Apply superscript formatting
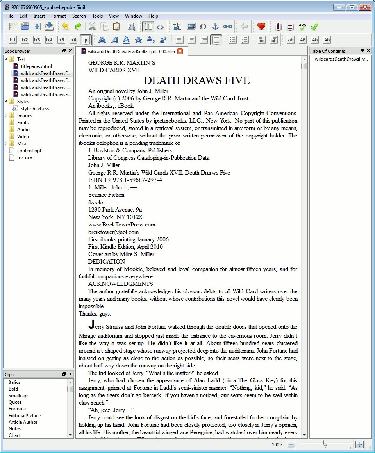The image size is (375, 453). click(162, 40)
